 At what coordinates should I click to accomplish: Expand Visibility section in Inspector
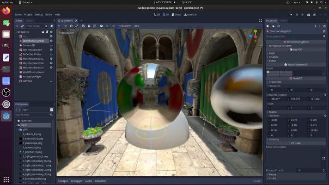(296, 139)
